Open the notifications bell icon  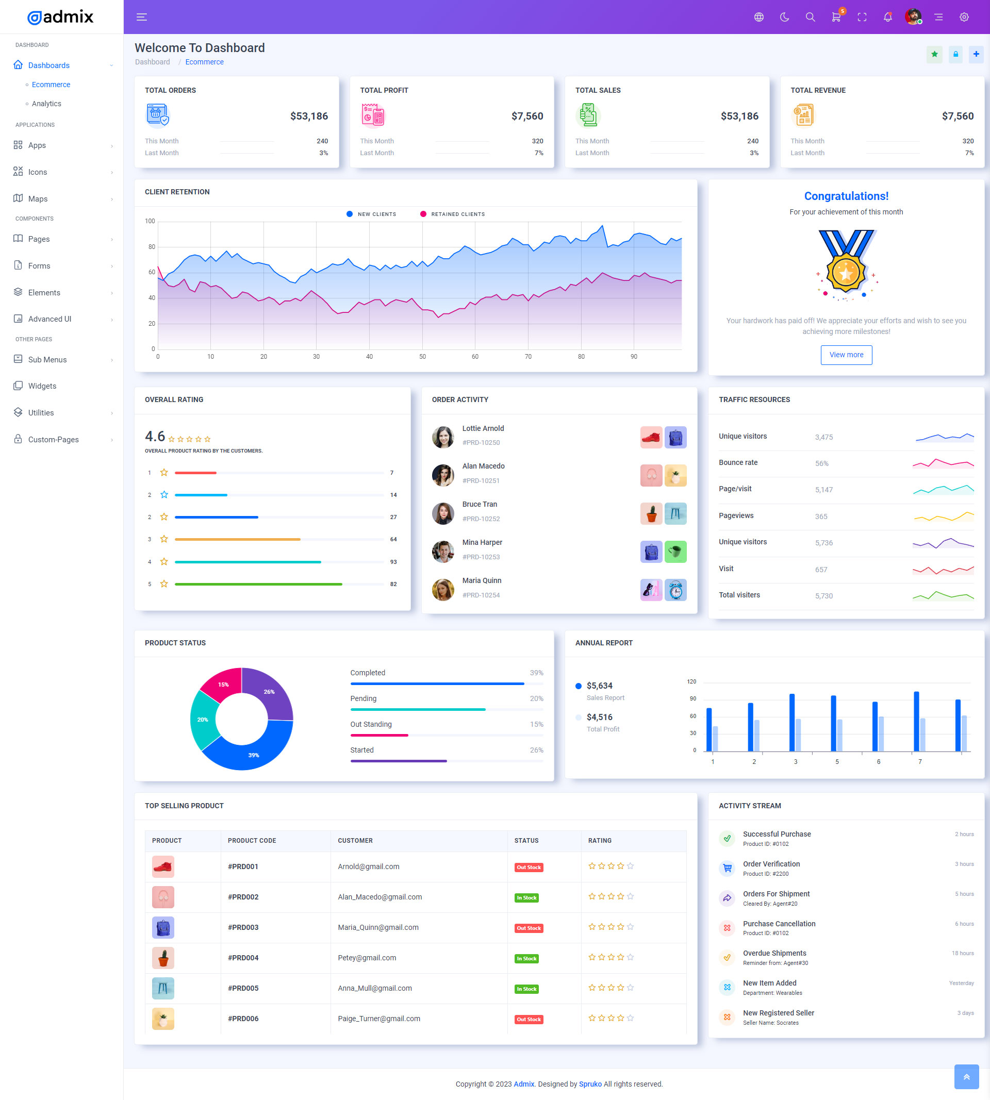coord(888,17)
